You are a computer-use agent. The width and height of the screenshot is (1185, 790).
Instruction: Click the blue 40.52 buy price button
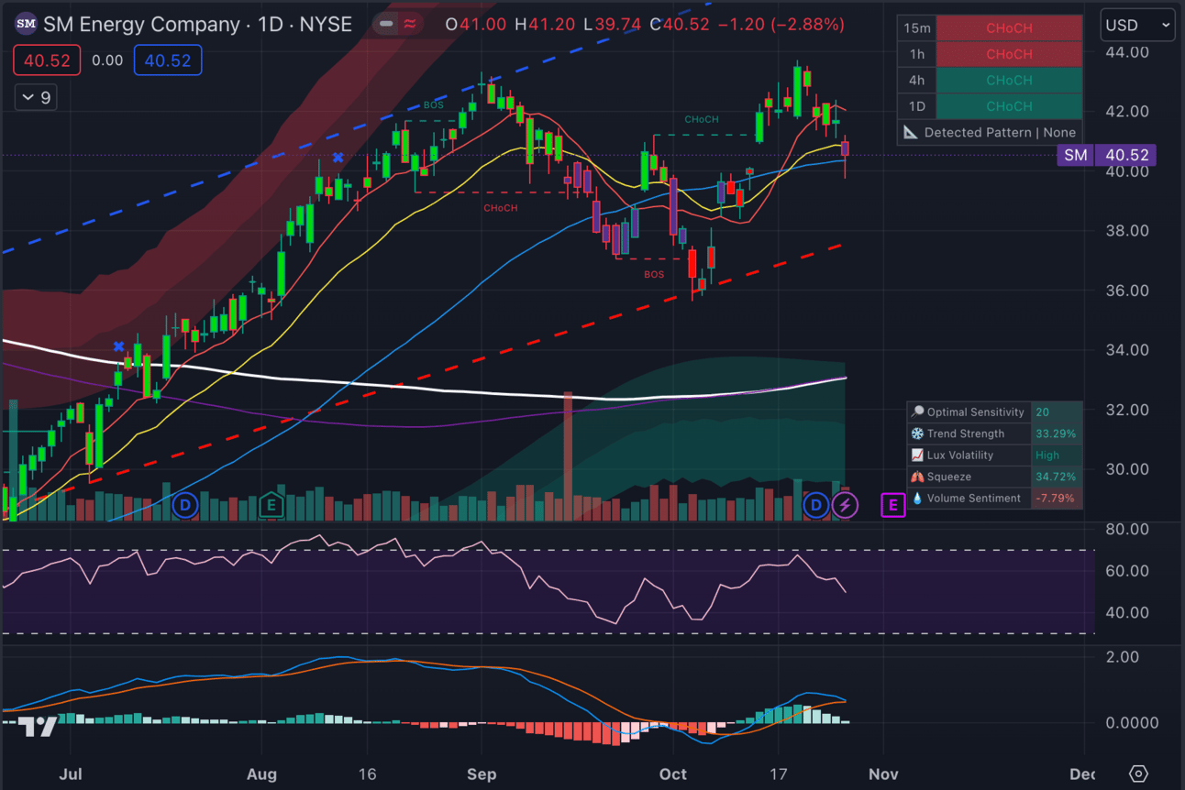click(x=168, y=61)
